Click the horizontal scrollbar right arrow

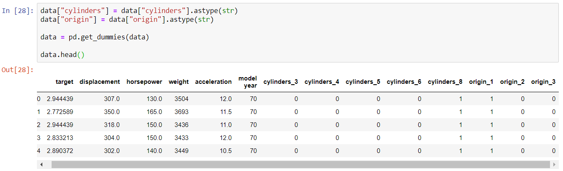tap(555, 165)
